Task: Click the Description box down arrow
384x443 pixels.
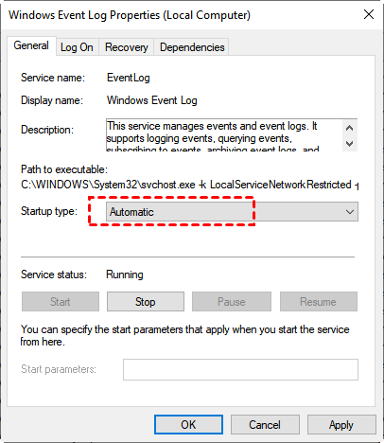Action: [x=349, y=144]
